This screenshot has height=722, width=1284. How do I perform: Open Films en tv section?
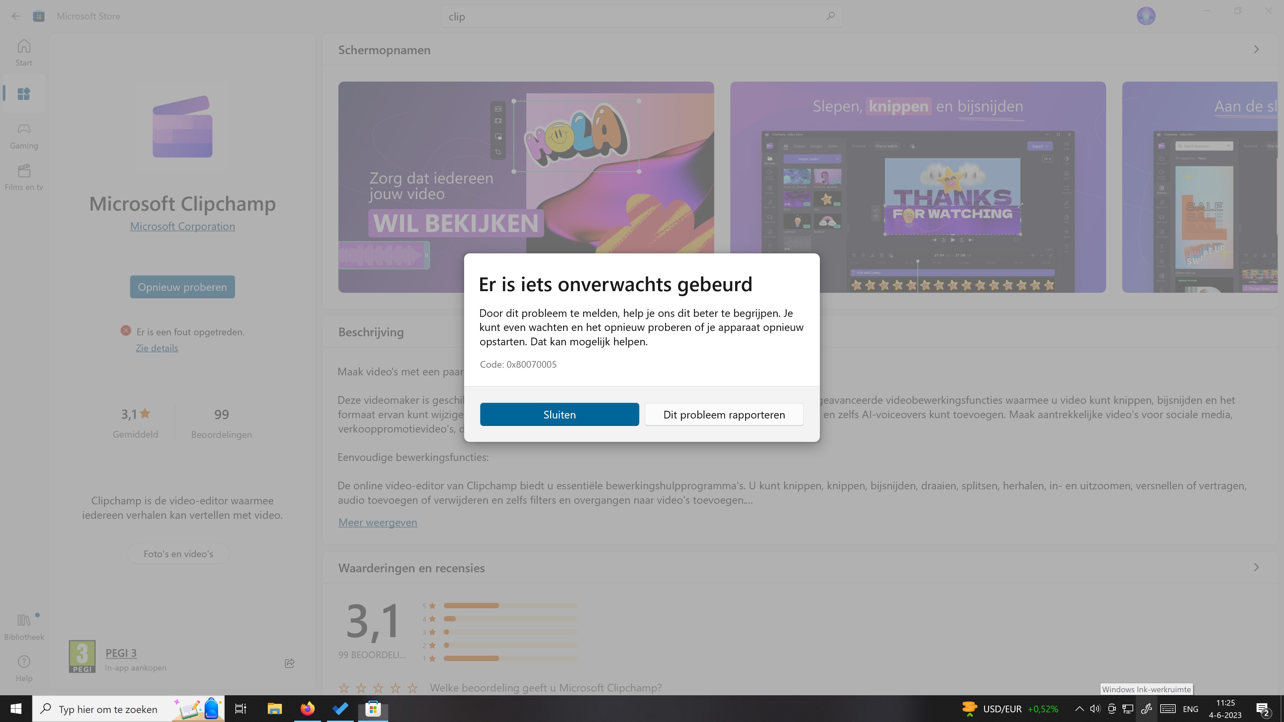[x=23, y=177]
